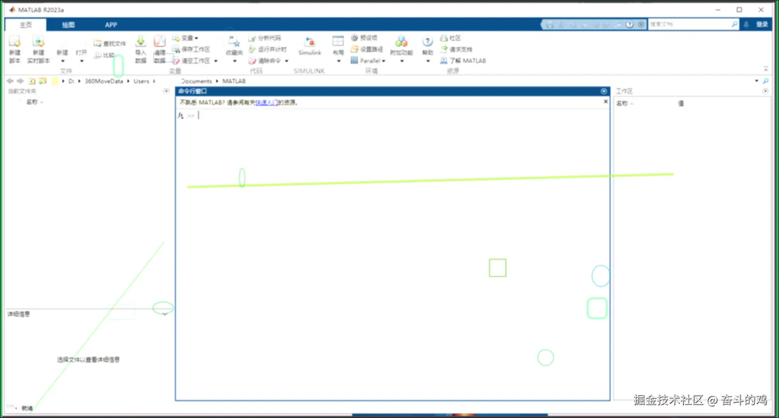Click the search magnifier in documentation box
Screen dimensions: 779x418
click(x=734, y=24)
